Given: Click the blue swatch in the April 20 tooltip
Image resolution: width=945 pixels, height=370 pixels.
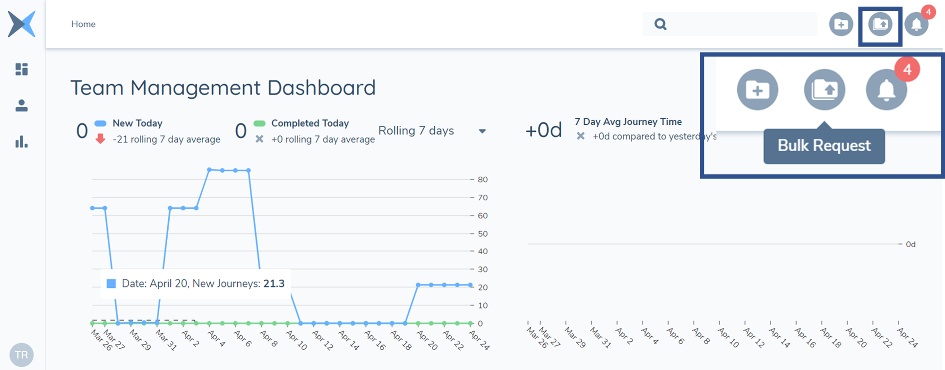Looking at the screenshot, I should point(112,284).
